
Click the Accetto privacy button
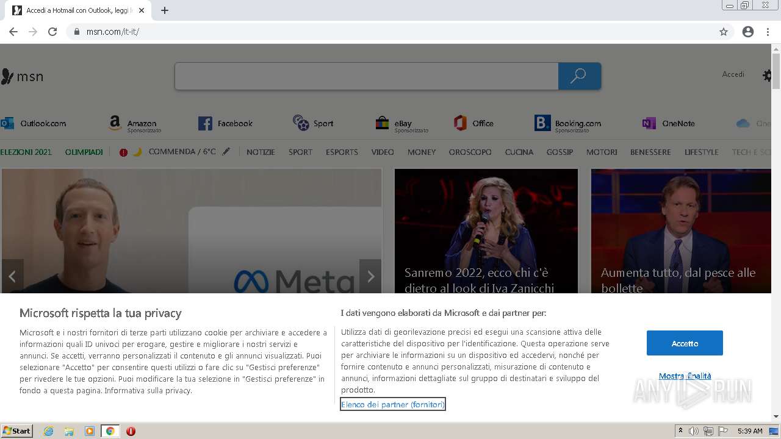click(685, 343)
